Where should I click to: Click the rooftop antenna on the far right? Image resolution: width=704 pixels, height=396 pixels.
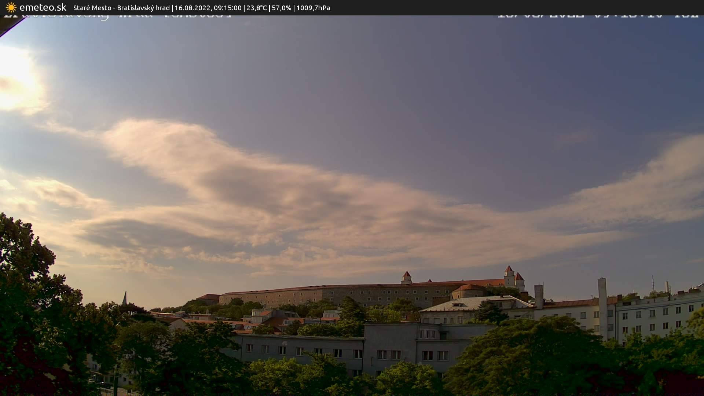(x=653, y=284)
